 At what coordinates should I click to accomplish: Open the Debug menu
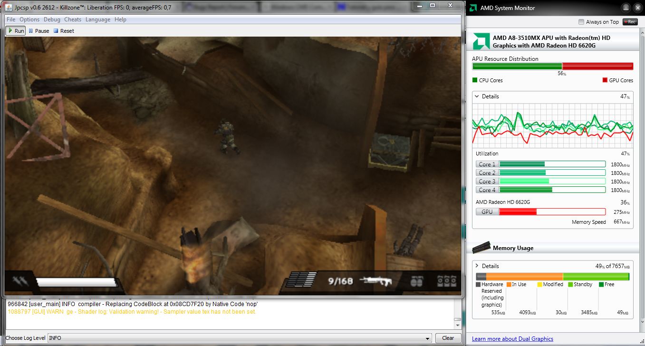click(52, 19)
